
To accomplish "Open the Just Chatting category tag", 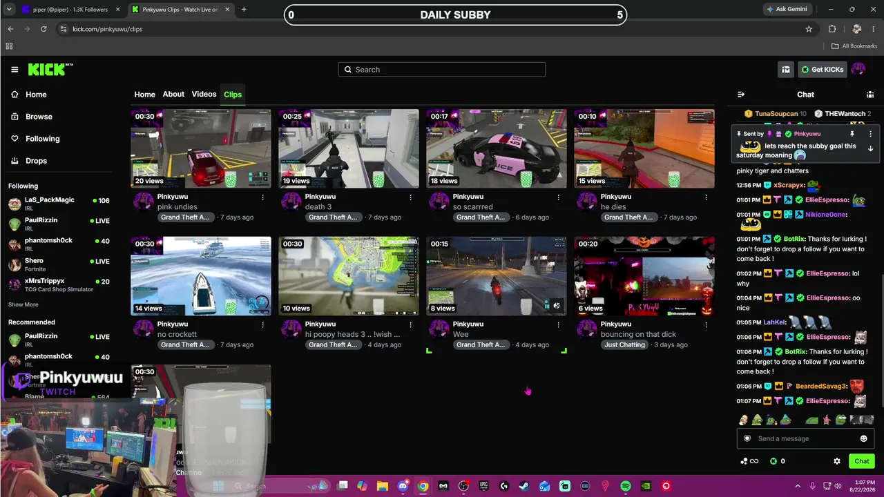I will coord(624,345).
